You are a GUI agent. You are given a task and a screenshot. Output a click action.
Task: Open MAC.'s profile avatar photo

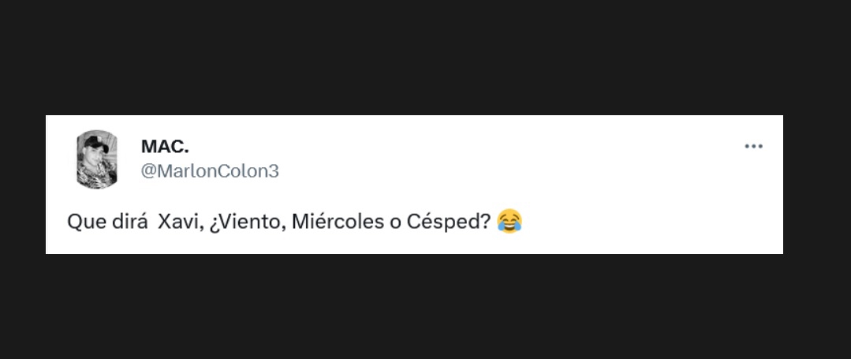(x=96, y=159)
